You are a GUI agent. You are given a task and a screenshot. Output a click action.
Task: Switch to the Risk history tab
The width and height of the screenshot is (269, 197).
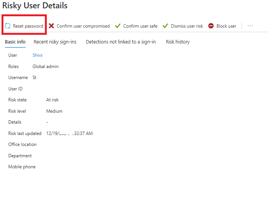[x=178, y=42]
